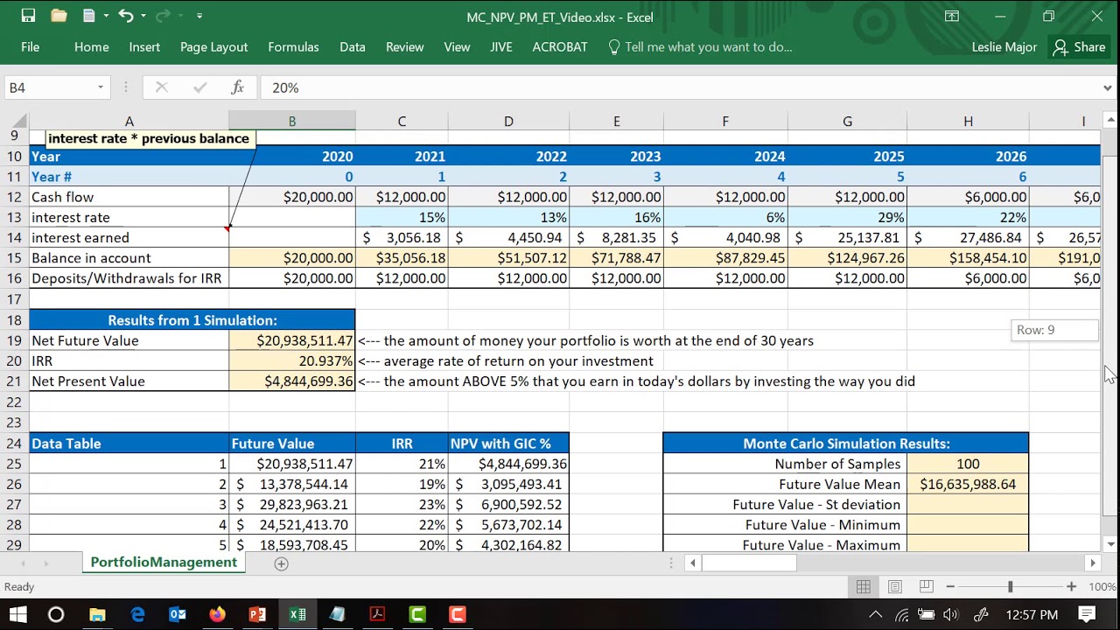The width and height of the screenshot is (1120, 630).
Task: Open the ribbon display options button
Action: click(x=952, y=16)
